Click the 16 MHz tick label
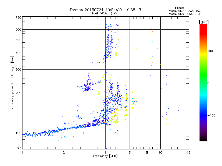Screen dimensions: 222x166 189,152
